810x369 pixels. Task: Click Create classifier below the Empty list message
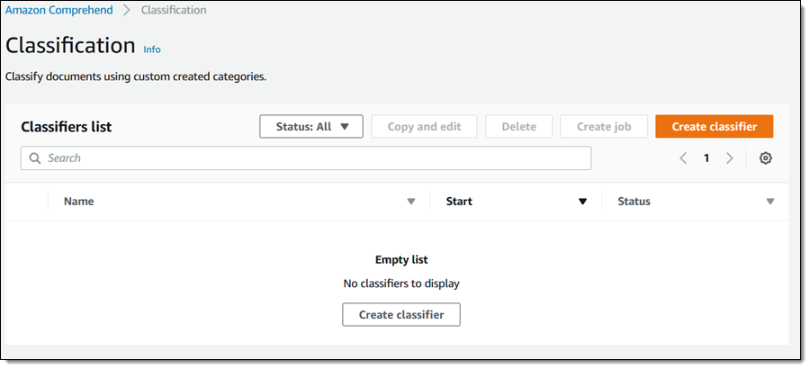pos(400,314)
